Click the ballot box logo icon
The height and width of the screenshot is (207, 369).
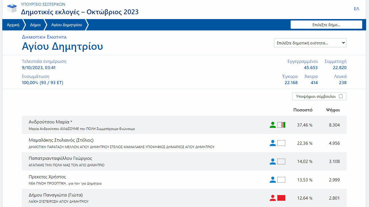coord(12,8)
